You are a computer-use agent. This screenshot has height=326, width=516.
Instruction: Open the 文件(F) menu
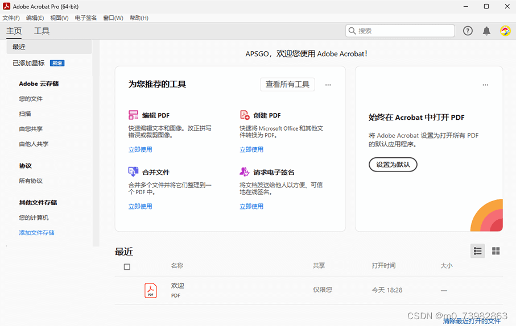point(11,18)
